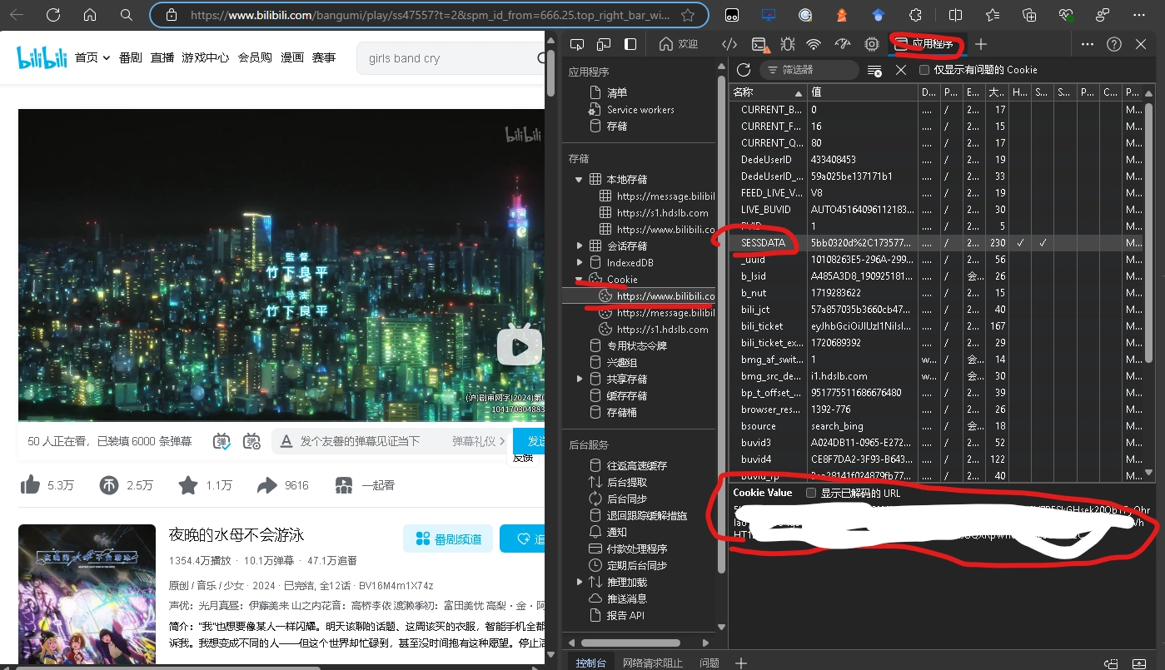Add another tool with plus icon in DevTools tab bar
Image resolution: width=1165 pixels, height=670 pixels.
click(x=981, y=44)
